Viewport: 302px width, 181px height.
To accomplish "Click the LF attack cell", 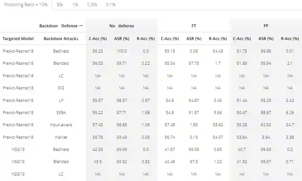I will click(x=61, y=100).
